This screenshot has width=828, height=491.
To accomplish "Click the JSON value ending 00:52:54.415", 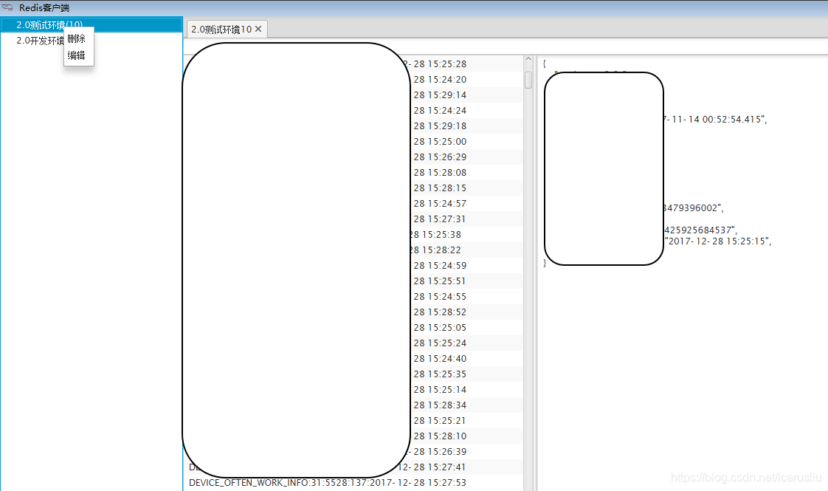I will click(715, 120).
